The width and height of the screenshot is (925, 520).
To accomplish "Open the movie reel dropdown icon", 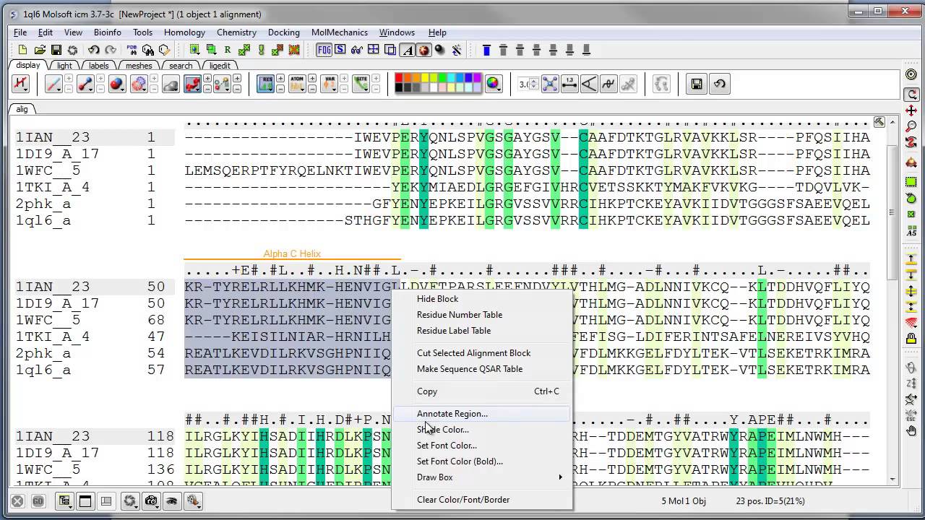I will [x=193, y=501].
